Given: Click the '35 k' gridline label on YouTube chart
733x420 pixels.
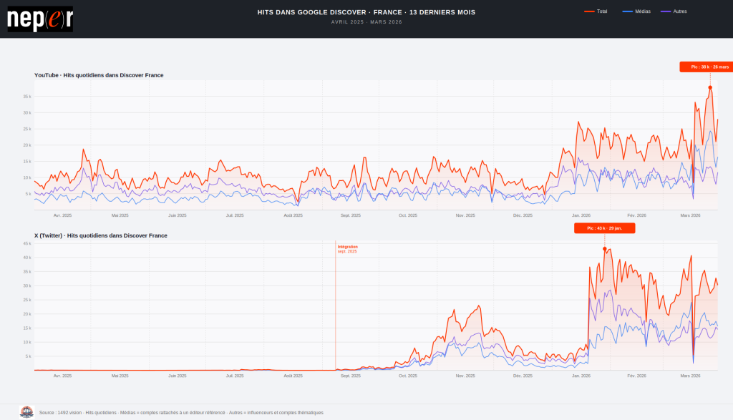Looking at the screenshot, I should pyautogui.click(x=26, y=96).
